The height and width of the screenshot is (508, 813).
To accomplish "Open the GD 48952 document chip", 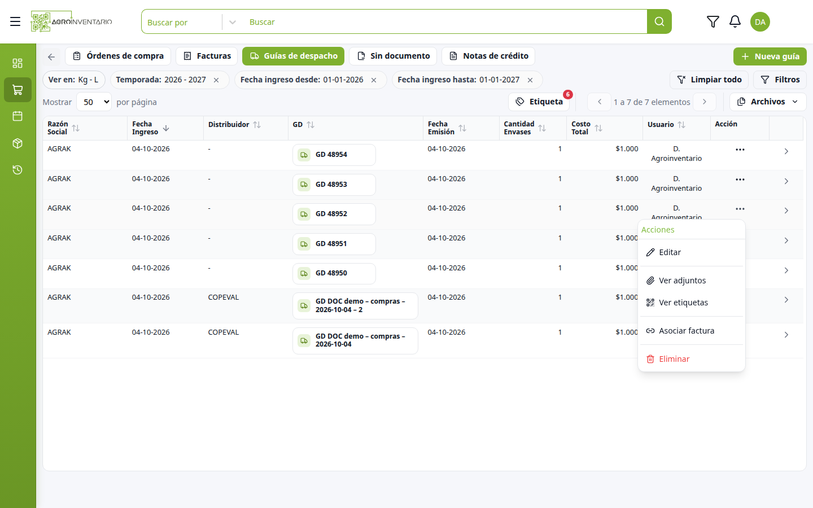I will pos(334,214).
